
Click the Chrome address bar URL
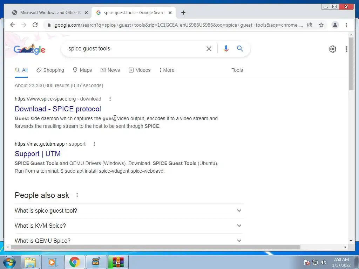178,25
